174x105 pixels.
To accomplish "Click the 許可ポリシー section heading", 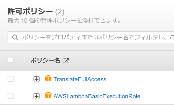I will (x=30, y=11).
